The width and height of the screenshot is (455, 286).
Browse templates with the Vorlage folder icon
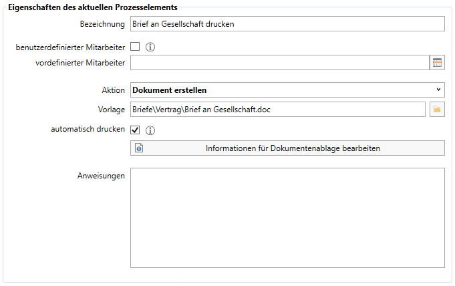437,110
